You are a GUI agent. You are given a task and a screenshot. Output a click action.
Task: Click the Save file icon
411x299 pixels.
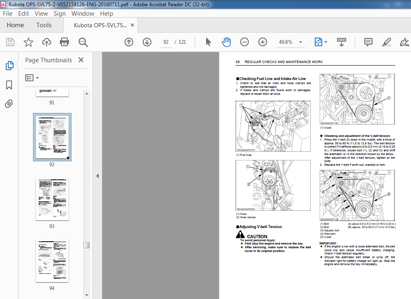coord(10,42)
